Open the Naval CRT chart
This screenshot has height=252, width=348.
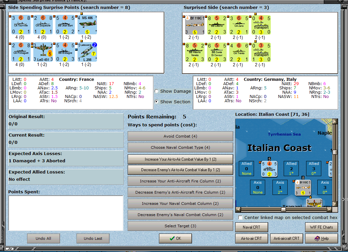coord(251,227)
